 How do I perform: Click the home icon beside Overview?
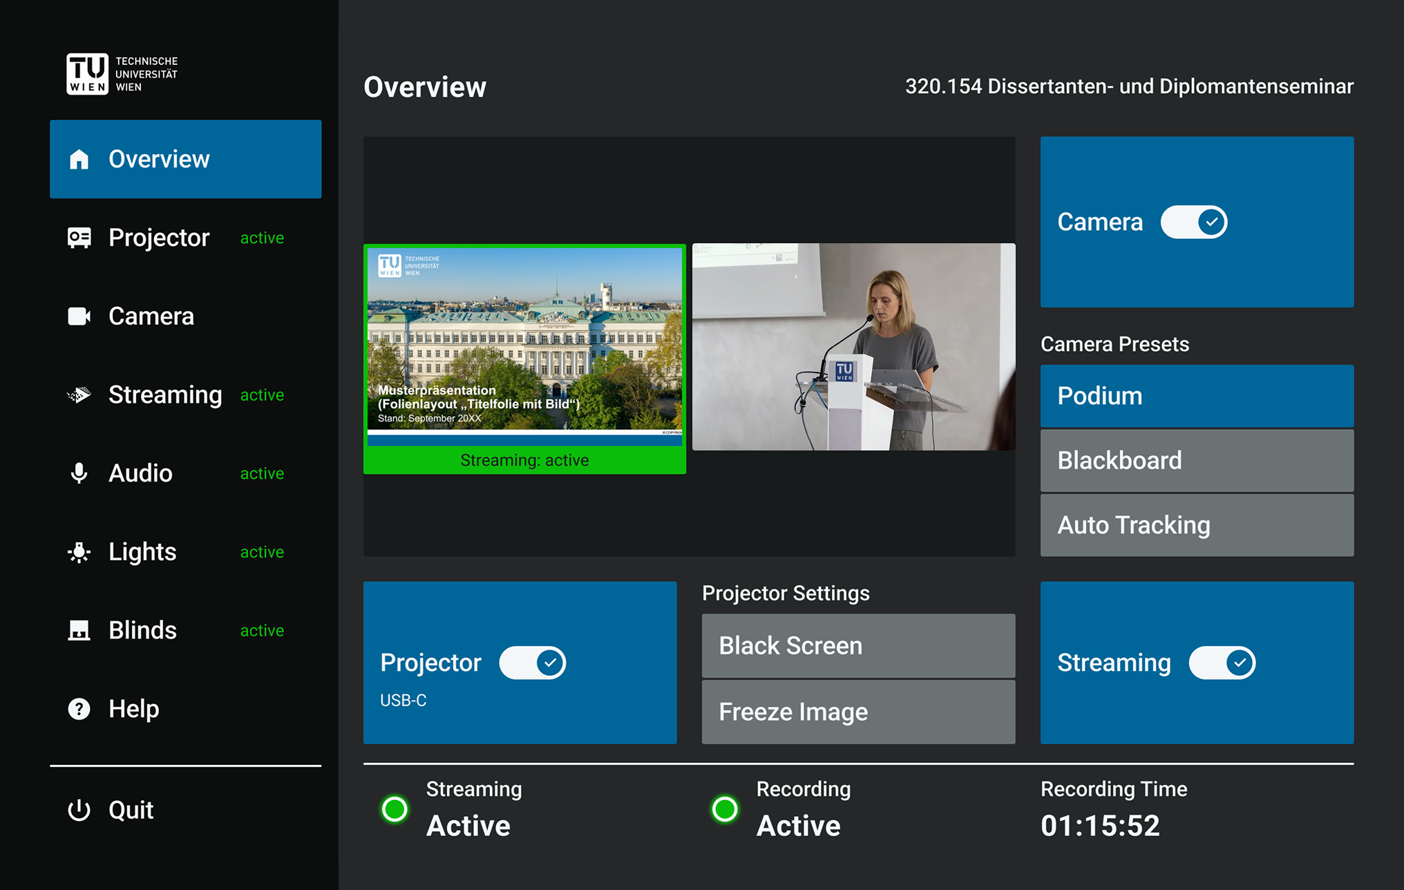pyautogui.click(x=79, y=159)
